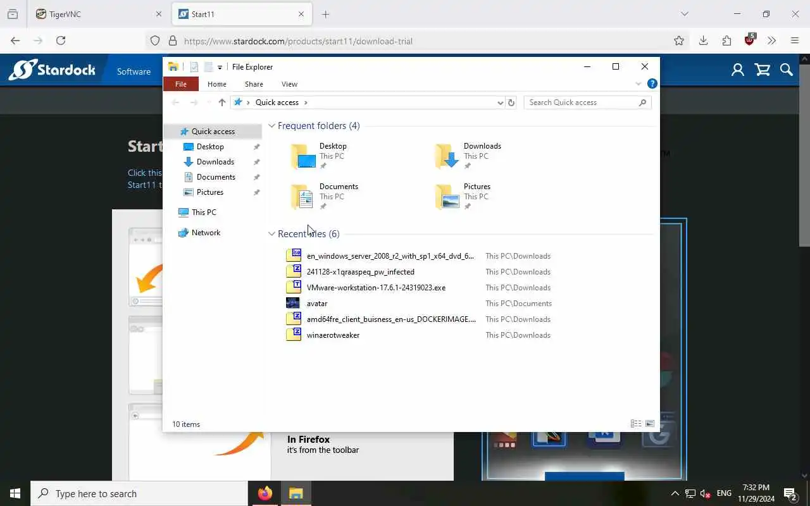Screen dimensions: 810x506
Task: Select Documents in the navigation pane
Action: coord(216,177)
